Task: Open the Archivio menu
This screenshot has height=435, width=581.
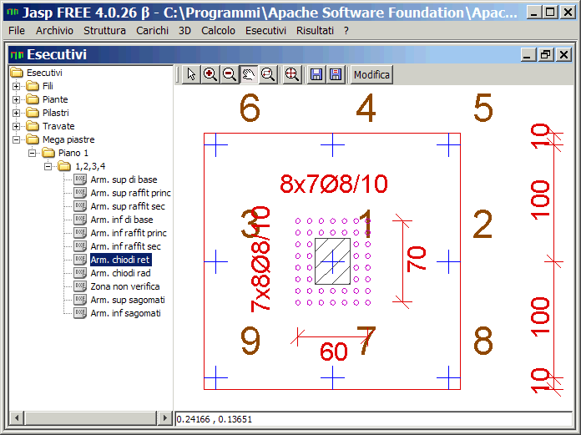Action: point(54,30)
